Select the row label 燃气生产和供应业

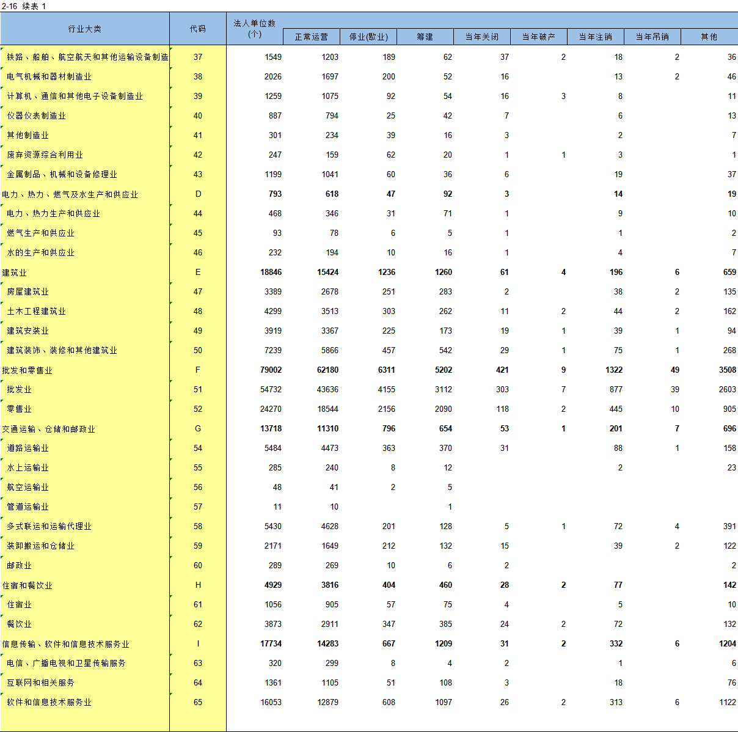pyautogui.click(x=40, y=233)
